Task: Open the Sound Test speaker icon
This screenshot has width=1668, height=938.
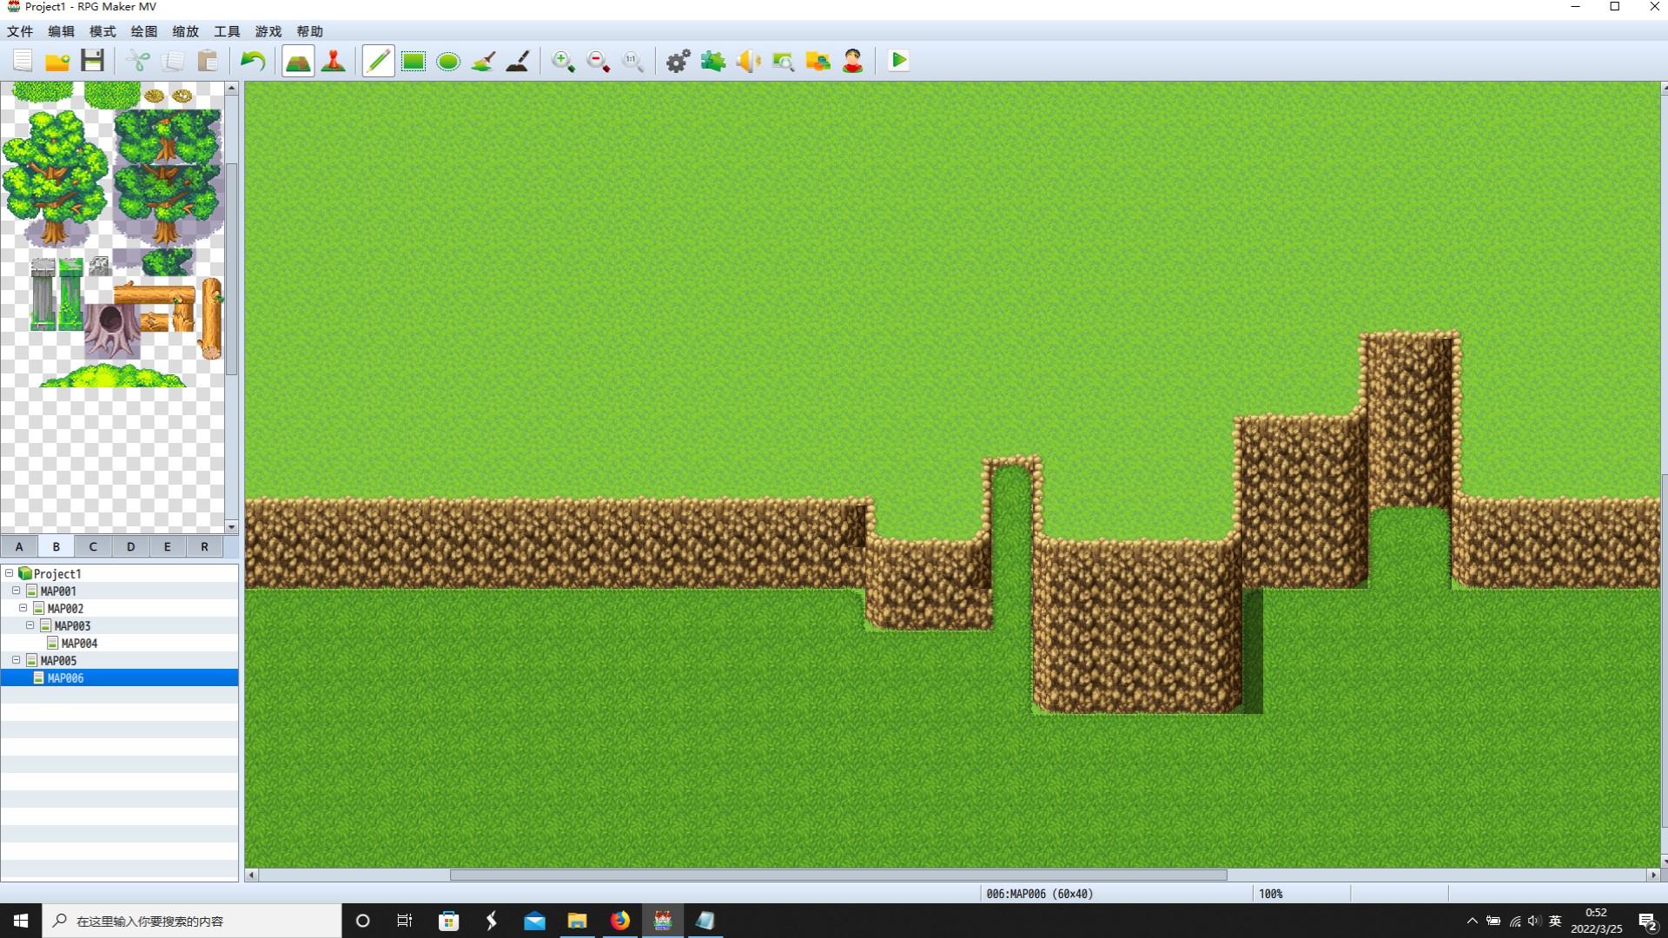Action: [748, 61]
